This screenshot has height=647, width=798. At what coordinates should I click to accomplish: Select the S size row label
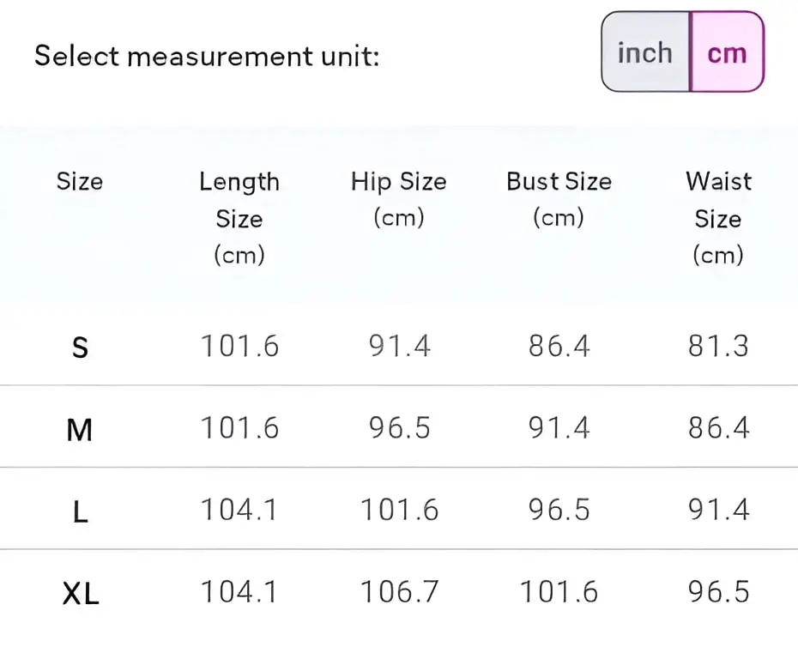coord(80,348)
